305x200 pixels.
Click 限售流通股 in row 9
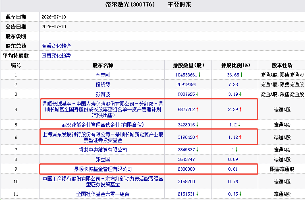click(282, 169)
